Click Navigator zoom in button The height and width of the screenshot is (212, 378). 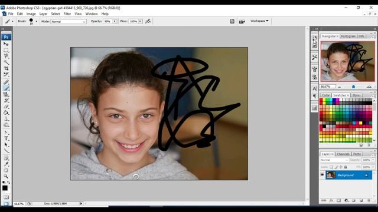click(369, 87)
